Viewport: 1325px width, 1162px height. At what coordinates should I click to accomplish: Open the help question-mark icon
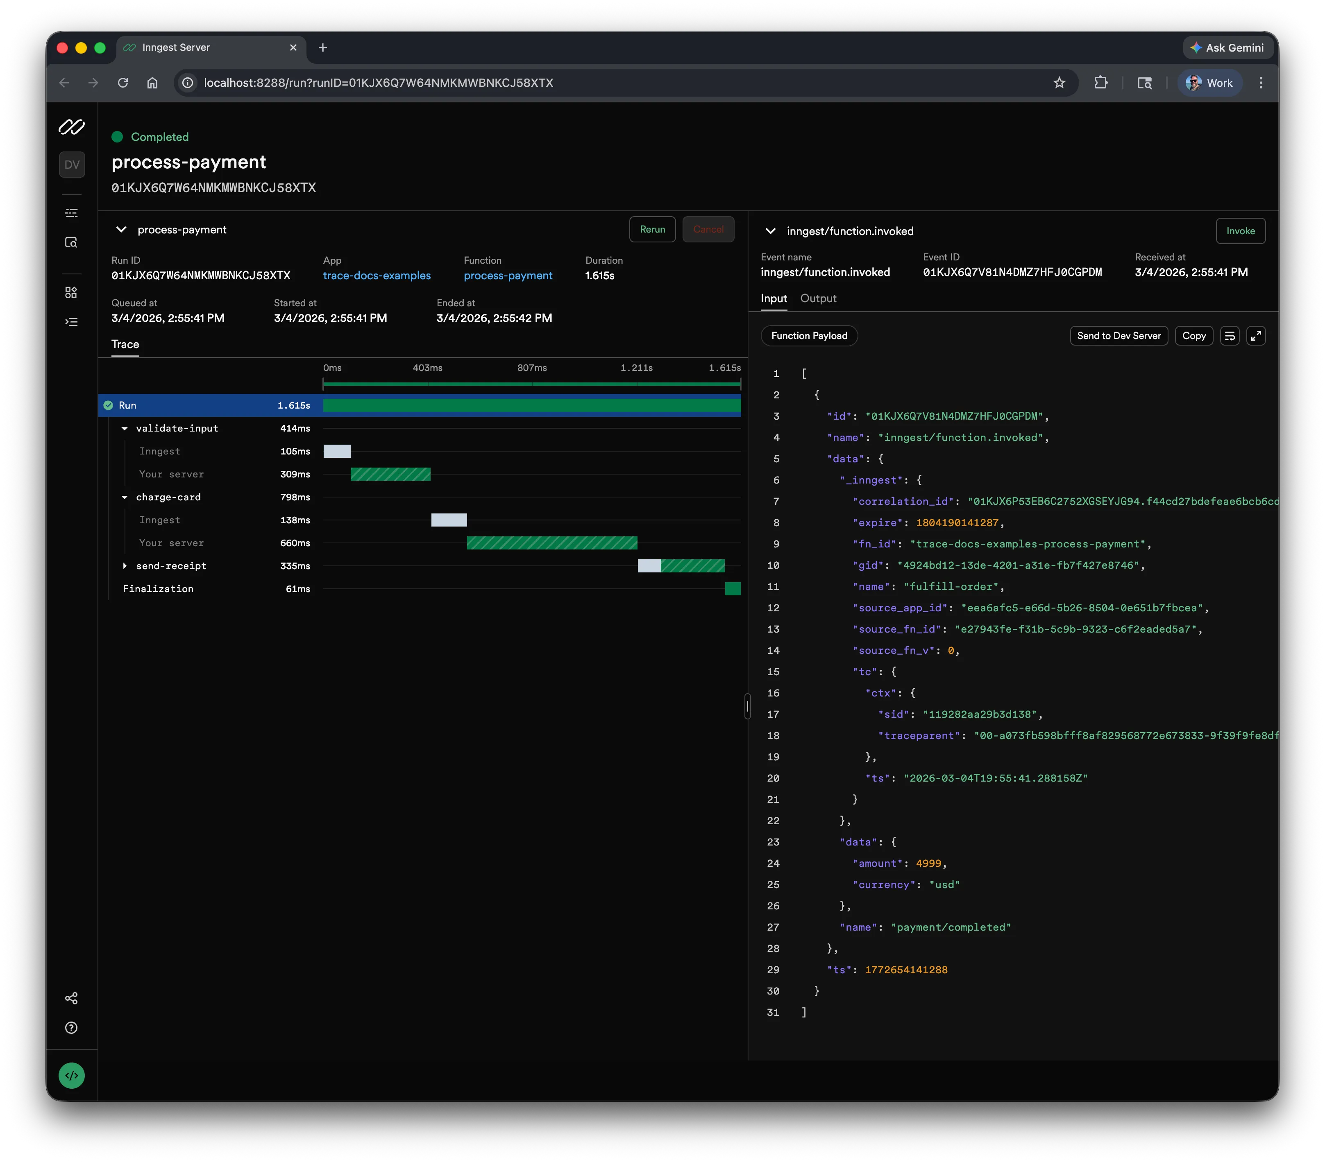point(71,1028)
